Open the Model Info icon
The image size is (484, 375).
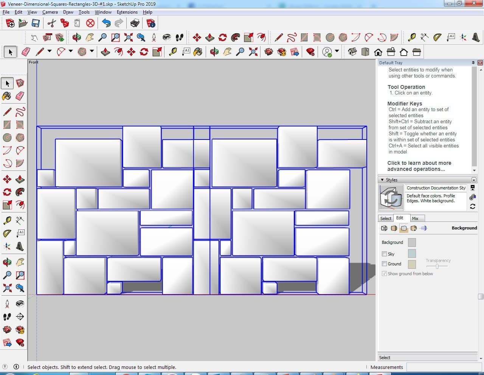tap(151, 23)
